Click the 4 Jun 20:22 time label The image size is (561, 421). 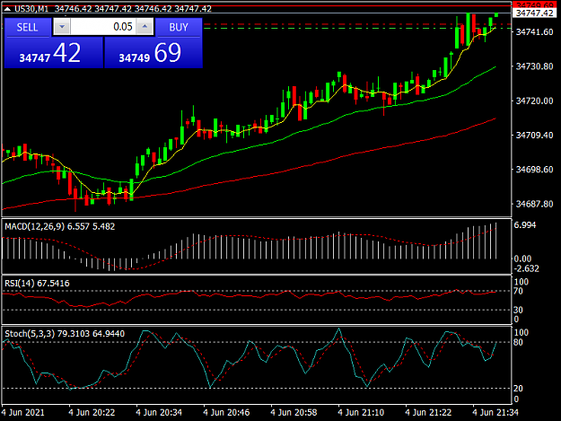92,412
